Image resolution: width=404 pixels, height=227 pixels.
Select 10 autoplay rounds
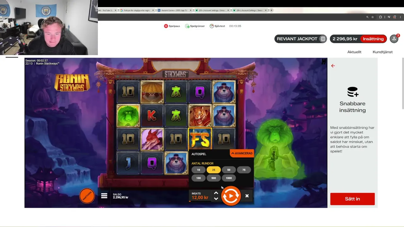(199, 170)
